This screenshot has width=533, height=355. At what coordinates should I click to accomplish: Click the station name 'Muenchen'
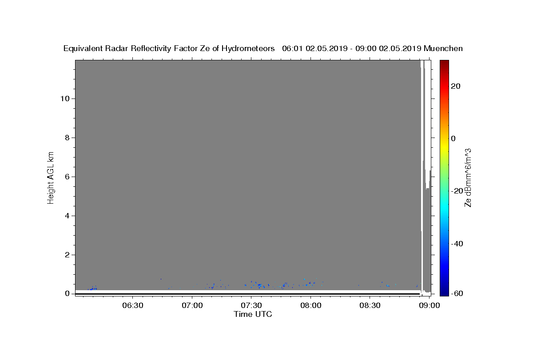[443, 49]
